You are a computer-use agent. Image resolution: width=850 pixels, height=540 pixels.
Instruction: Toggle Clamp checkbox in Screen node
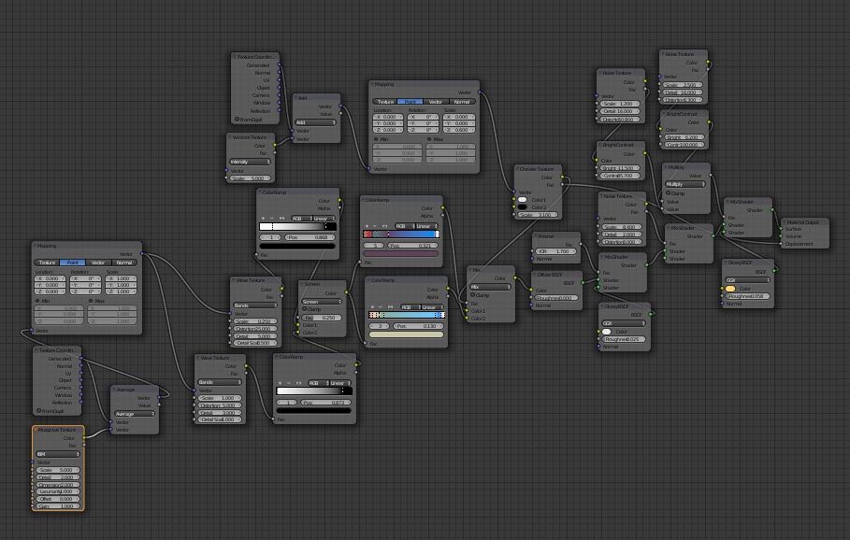tap(305, 308)
